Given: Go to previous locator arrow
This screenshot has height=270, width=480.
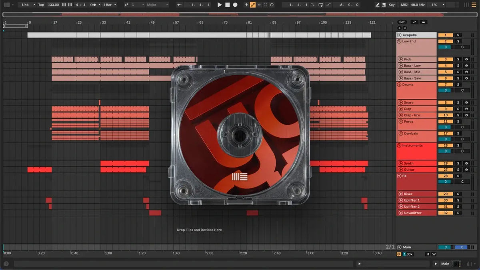Looking at the screenshot, I should pos(399,28).
